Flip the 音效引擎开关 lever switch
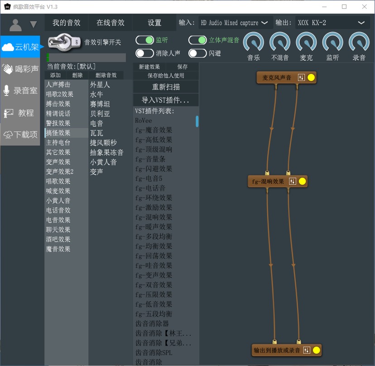The width and height of the screenshot is (375, 366). click(x=64, y=42)
